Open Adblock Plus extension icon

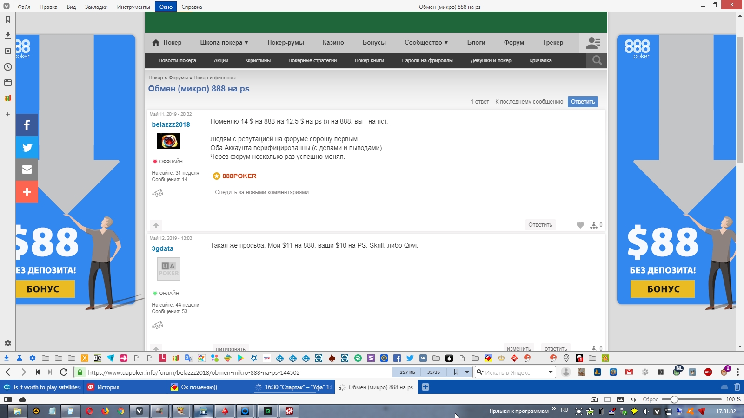(x=708, y=372)
